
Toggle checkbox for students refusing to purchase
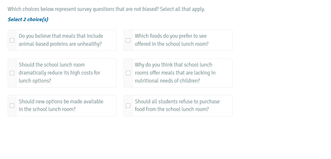pyautogui.click(x=128, y=106)
